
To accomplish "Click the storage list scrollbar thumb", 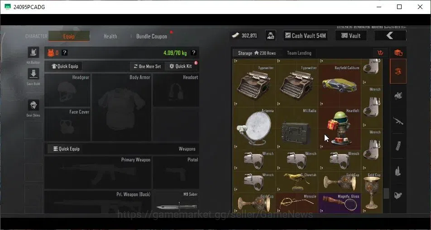I will point(386,193).
